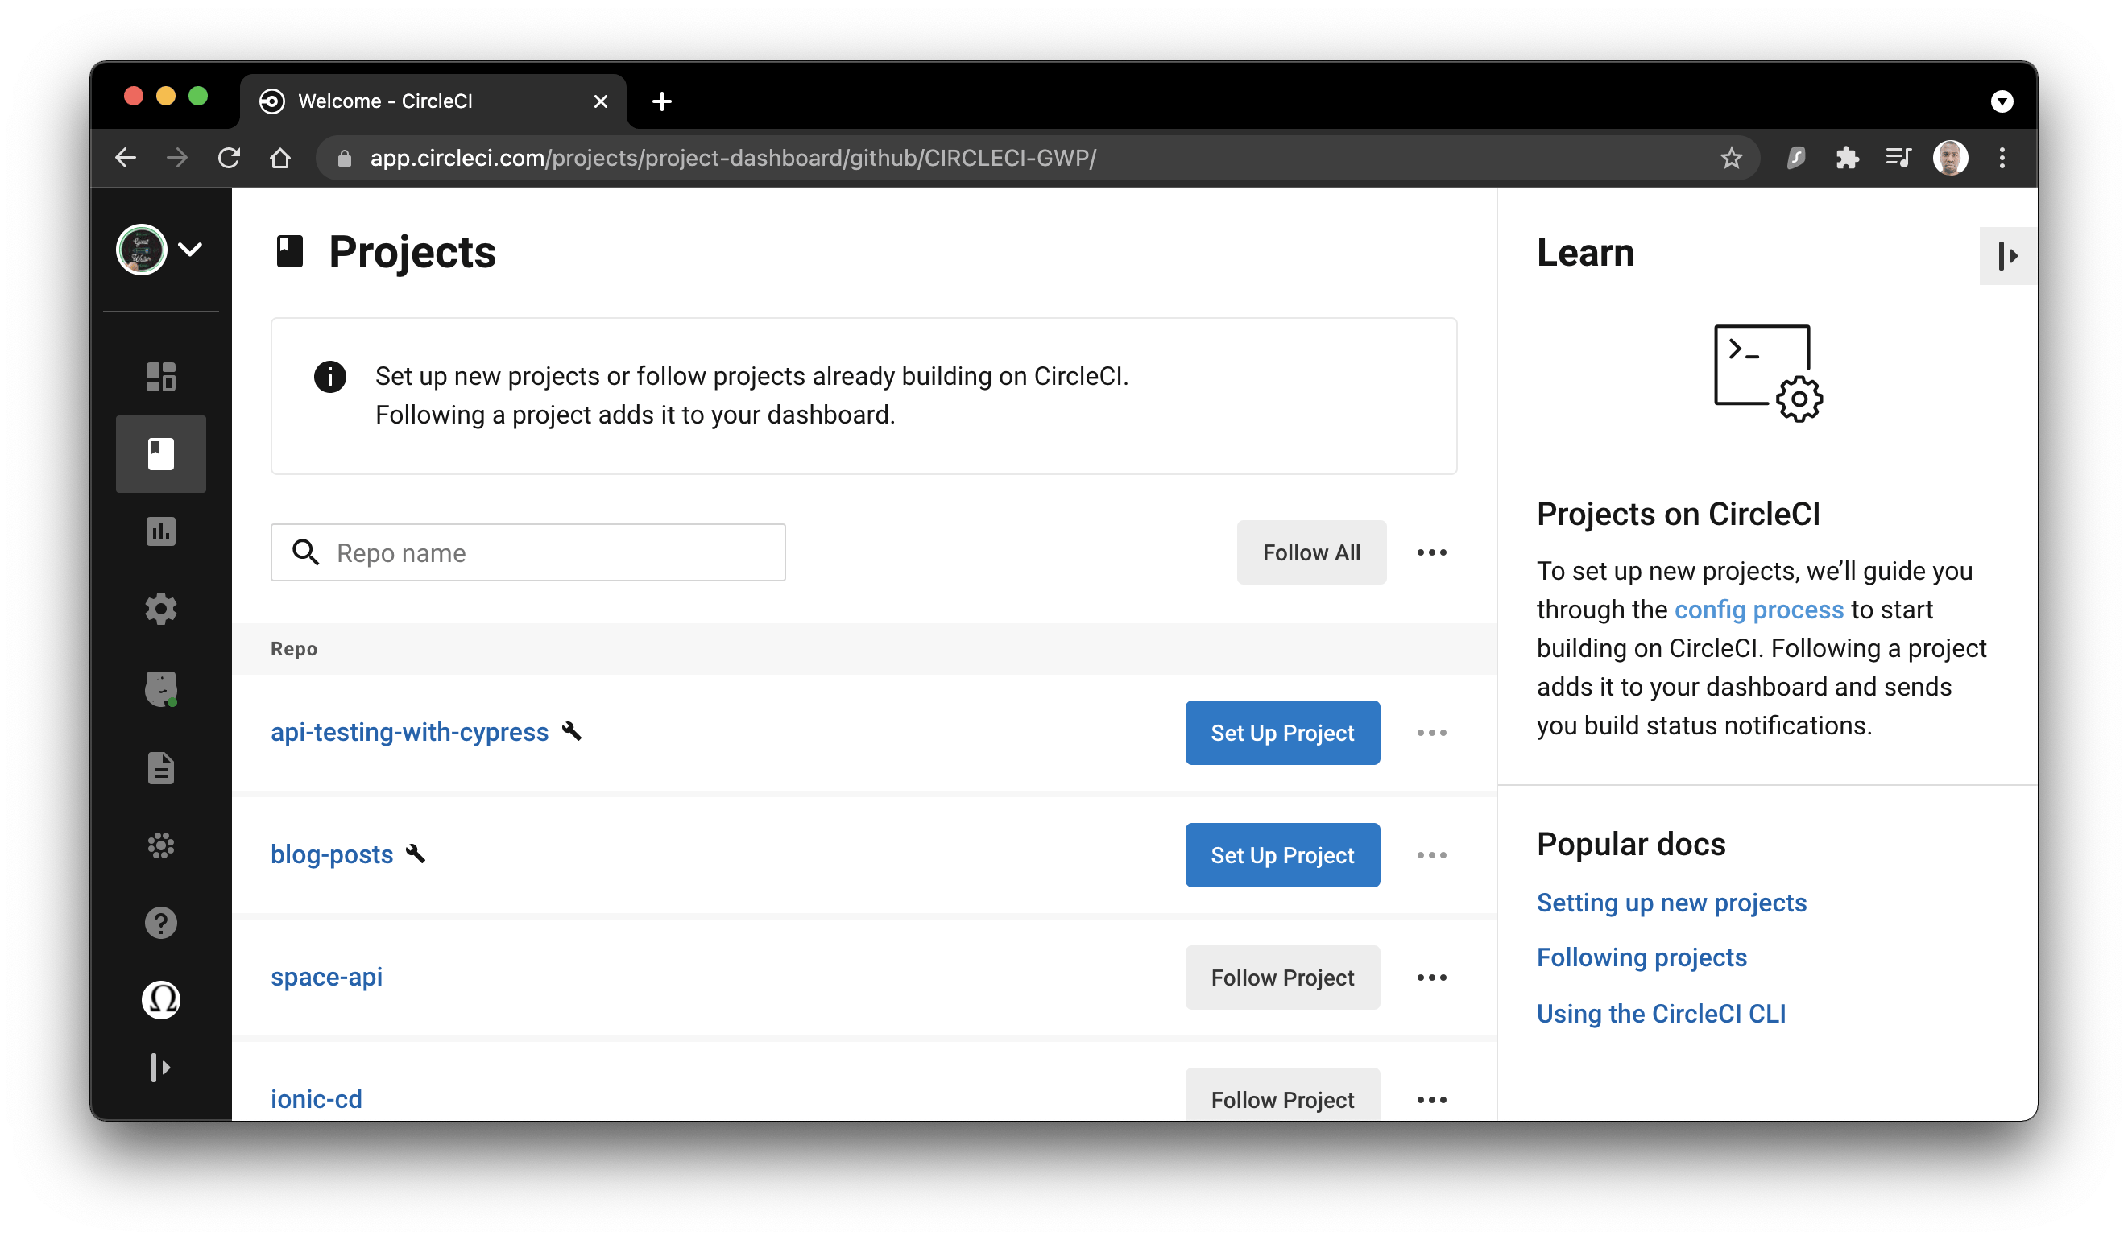The width and height of the screenshot is (2128, 1240).
Task: Click the search magnifier in the repo filter
Action: click(306, 552)
